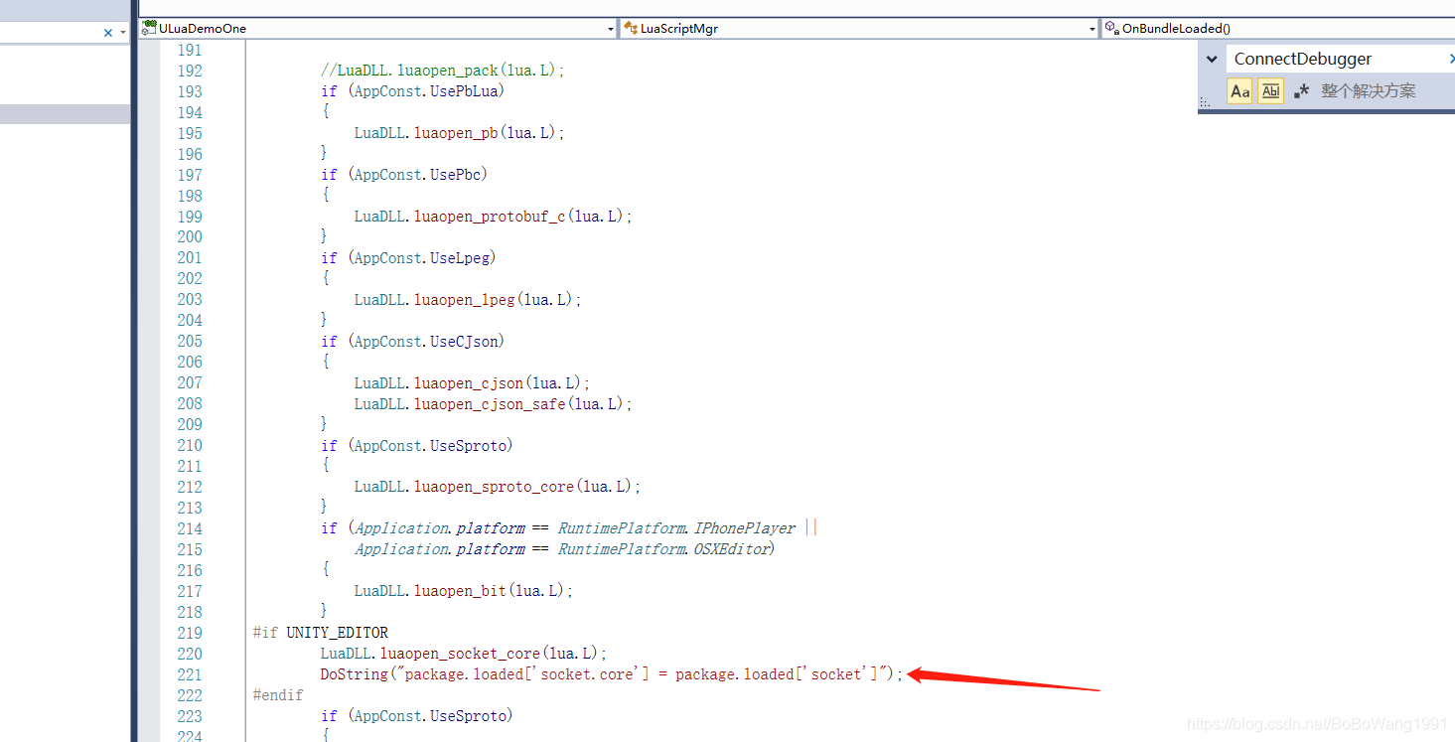Click the line LuaDLL.luaopen_lpeg(lua.L);
Viewport: 1455px width, 742px height.
point(468,300)
